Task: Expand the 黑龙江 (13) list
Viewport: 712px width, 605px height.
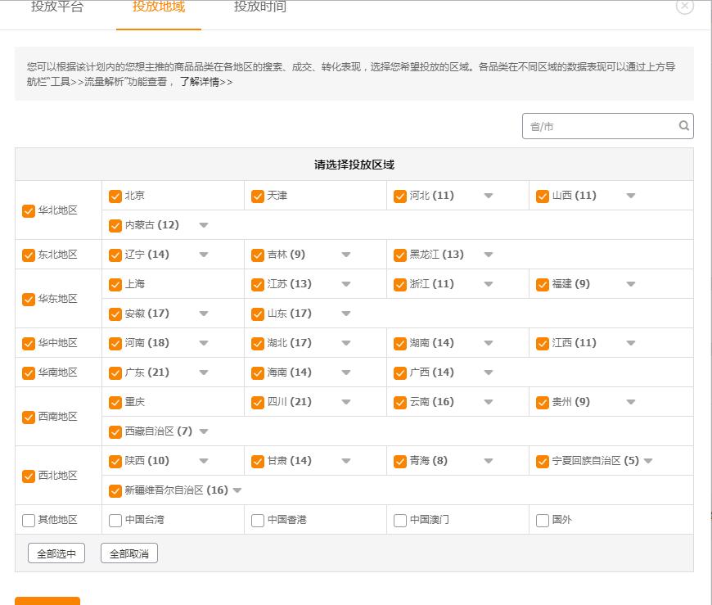Action: pyautogui.click(x=489, y=255)
